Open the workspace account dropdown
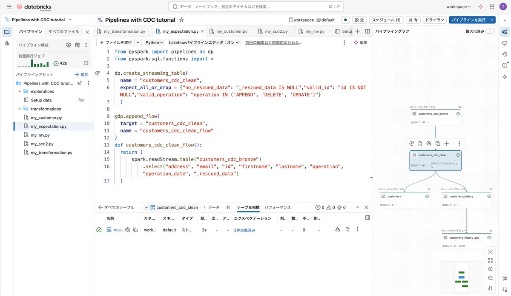 tap(459, 7)
